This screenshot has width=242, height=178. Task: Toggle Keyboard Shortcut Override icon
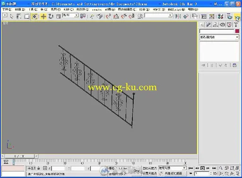coord(100,16)
